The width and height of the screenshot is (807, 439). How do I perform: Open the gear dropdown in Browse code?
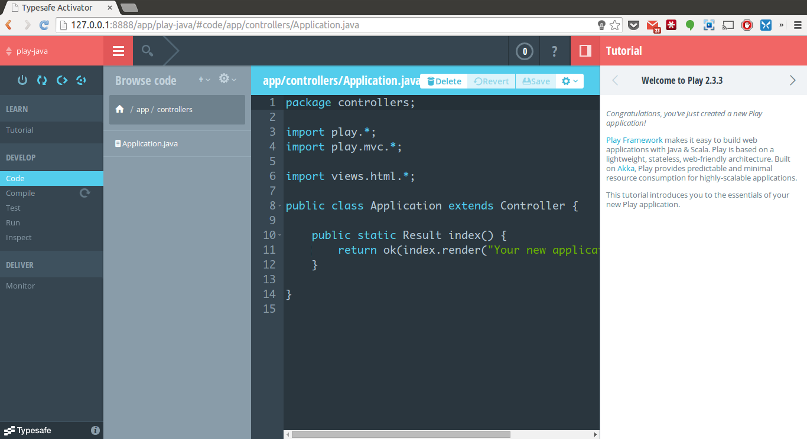click(x=227, y=78)
